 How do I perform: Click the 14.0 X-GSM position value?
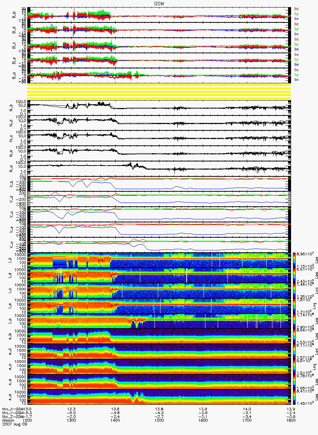pyautogui.click(x=247, y=409)
